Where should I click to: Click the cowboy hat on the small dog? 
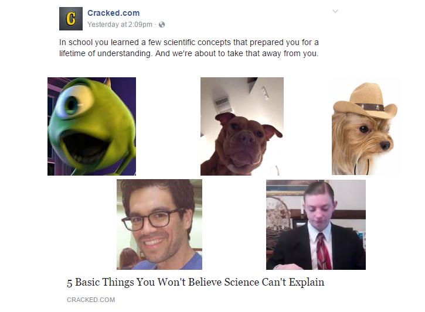(x=365, y=101)
